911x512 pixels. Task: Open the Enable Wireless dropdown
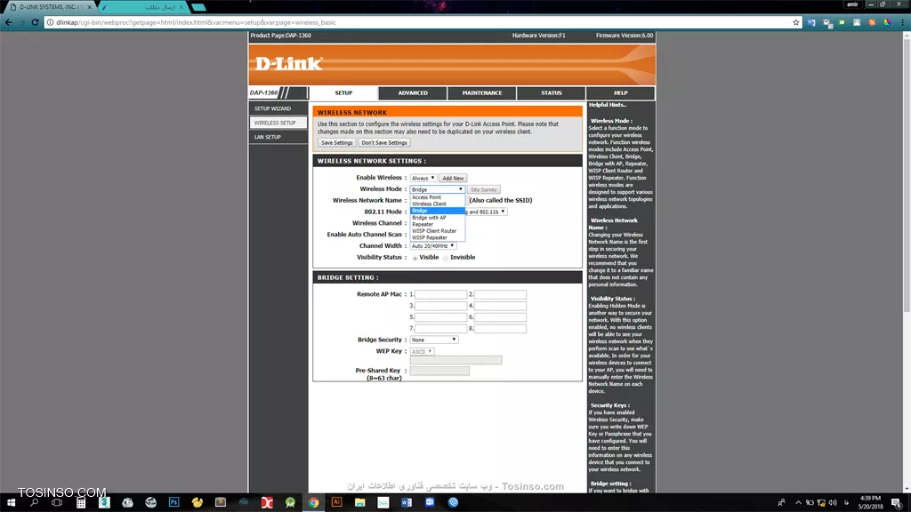[423, 178]
